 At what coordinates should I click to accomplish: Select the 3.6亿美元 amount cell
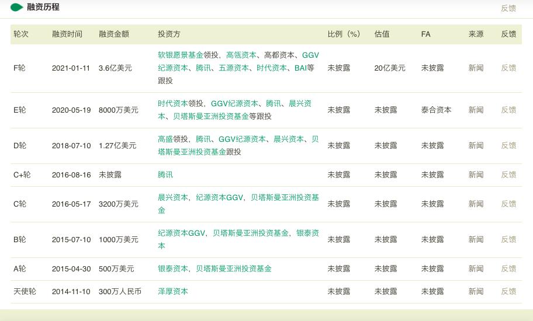115,68
